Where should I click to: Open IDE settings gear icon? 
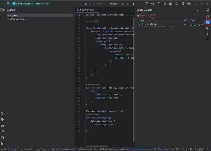click(183, 4)
